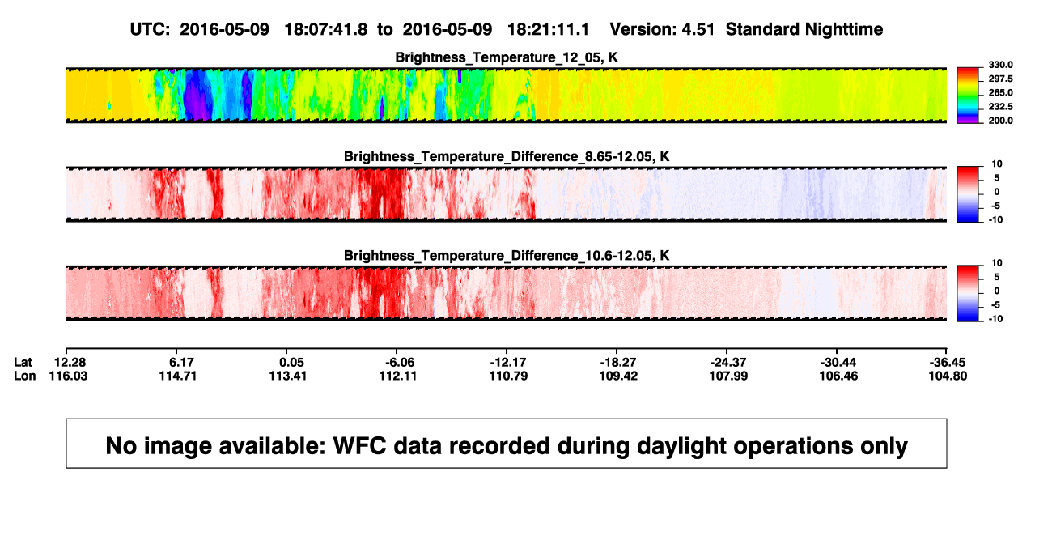The width and height of the screenshot is (1052, 540).
Task: Click longitude value 104.80
Action: [950, 376]
